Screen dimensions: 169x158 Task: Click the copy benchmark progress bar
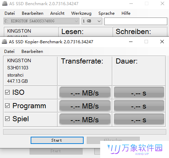coord(85,132)
